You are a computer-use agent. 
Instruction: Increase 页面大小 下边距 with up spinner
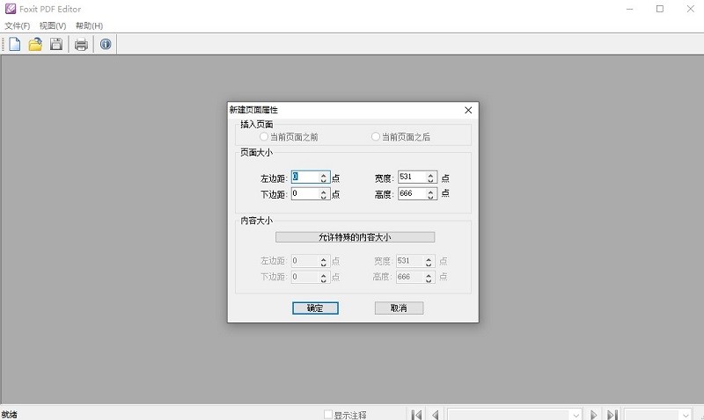coord(323,192)
